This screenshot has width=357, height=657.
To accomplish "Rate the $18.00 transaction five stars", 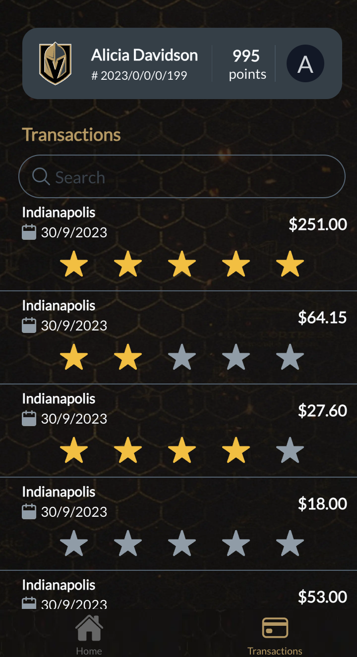I will pos(290,544).
